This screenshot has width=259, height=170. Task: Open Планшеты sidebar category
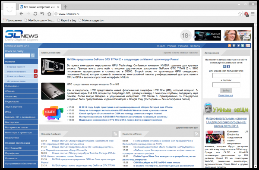21,158
